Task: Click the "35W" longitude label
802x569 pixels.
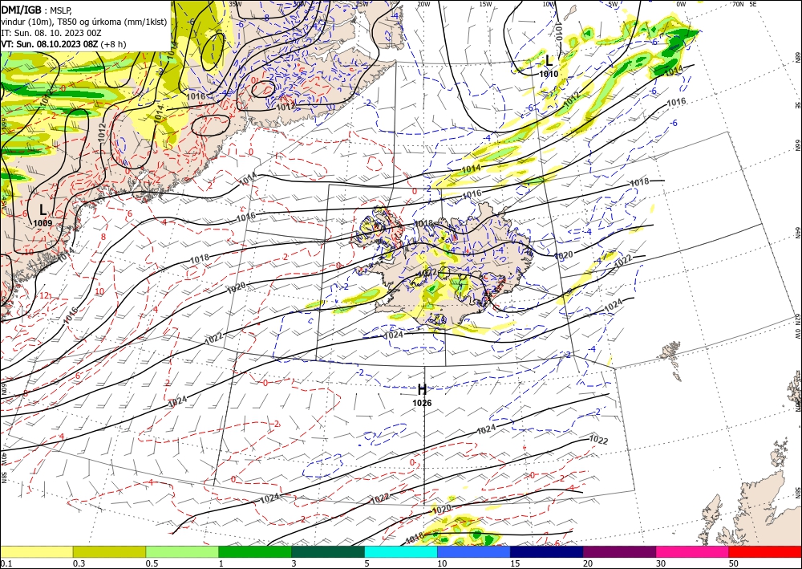Action: [235, 4]
